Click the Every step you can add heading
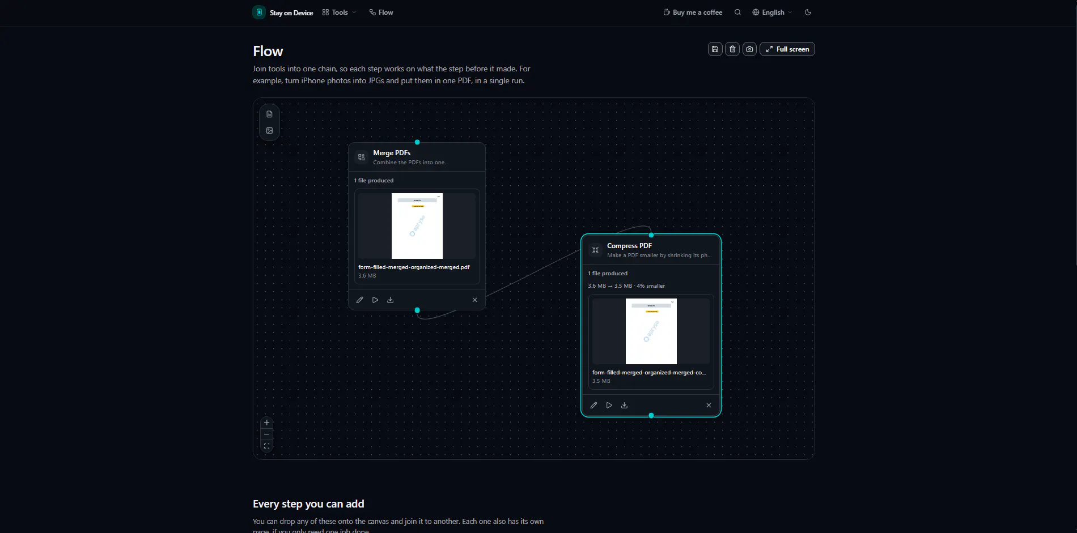The width and height of the screenshot is (1077, 533). tap(308, 504)
